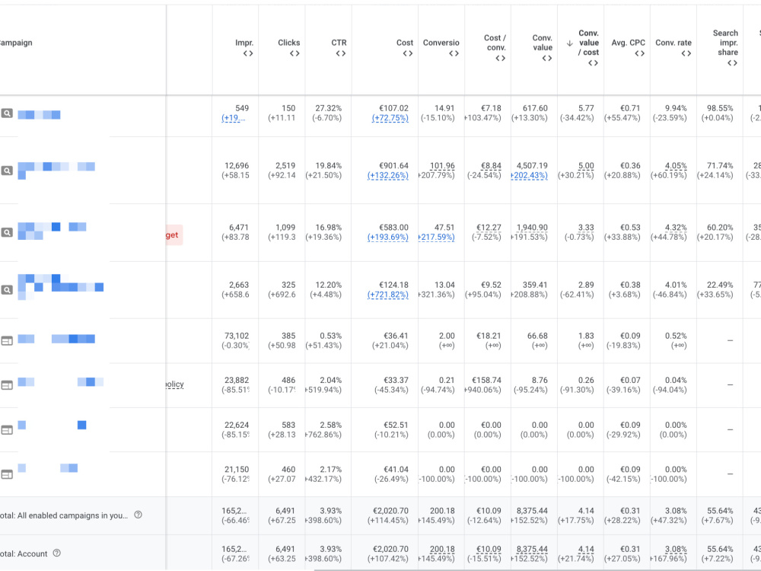Open the (+193.69%) cost change link
The width and height of the screenshot is (761, 571).
(x=388, y=237)
